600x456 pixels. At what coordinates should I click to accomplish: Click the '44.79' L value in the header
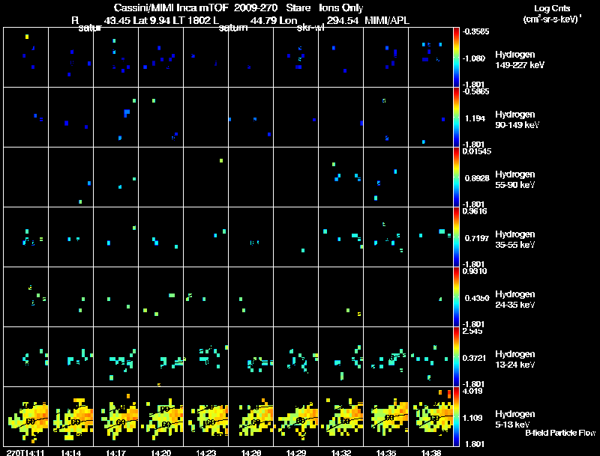pos(264,21)
